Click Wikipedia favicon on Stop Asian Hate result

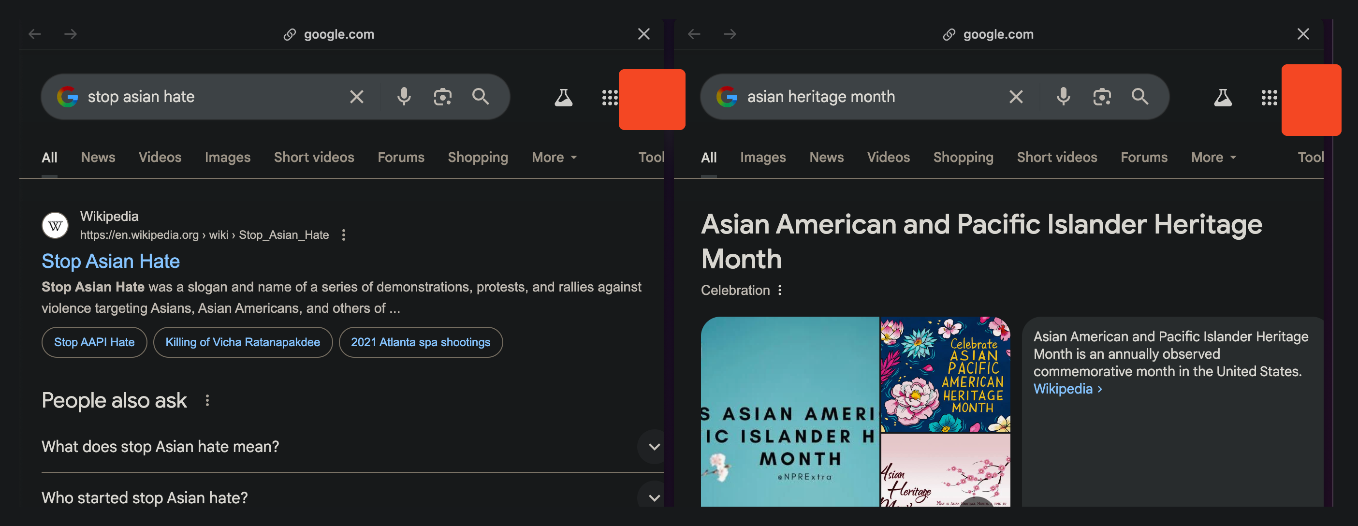click(55, 226)
